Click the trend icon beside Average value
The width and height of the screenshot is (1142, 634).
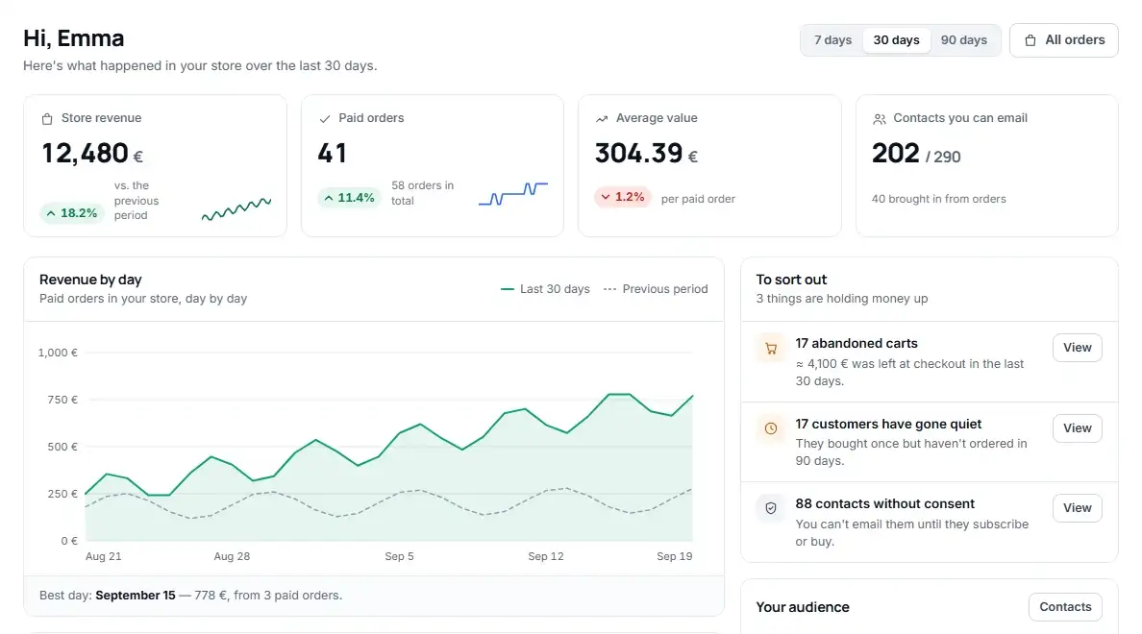tap(602, 119)
